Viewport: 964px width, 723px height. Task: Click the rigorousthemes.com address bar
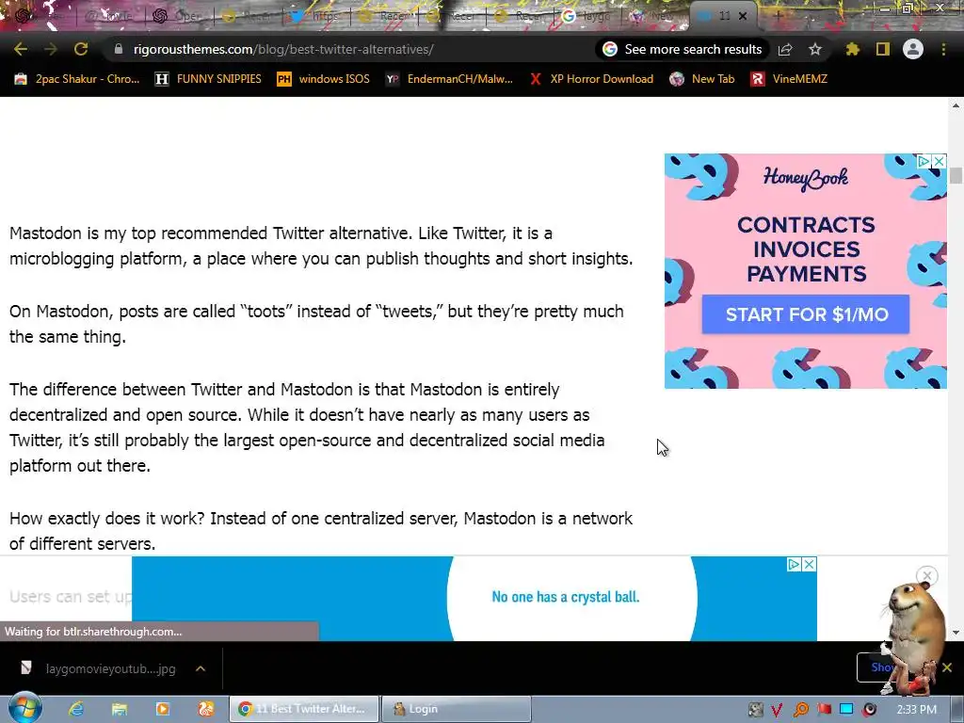[282, 49]
